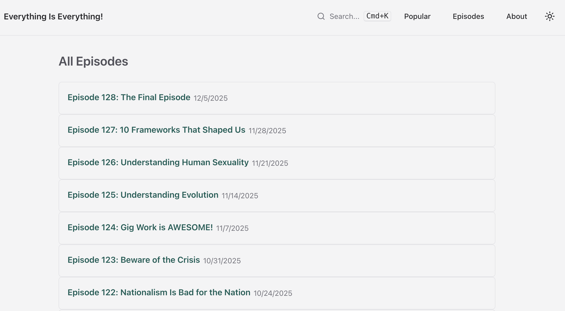Toggle light/dark theme sun icon
This screenshot has width=565, height=311.
pos(550,16)
